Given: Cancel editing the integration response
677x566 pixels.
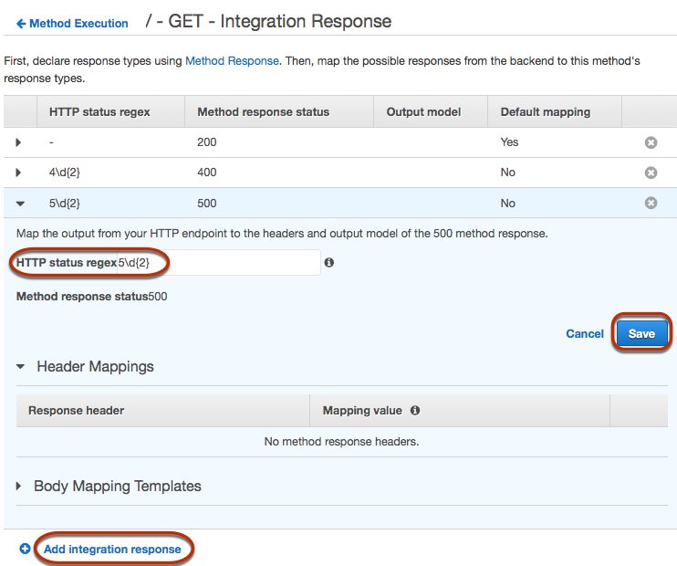Looking at the screenshot, I should (x=585, y=334).
